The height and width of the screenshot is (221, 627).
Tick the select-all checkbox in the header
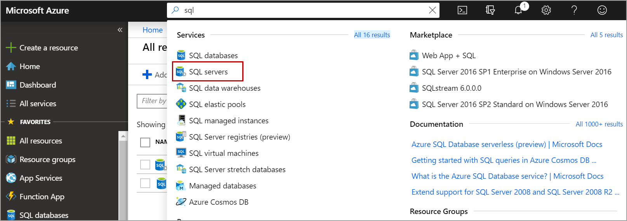point(145,142)
